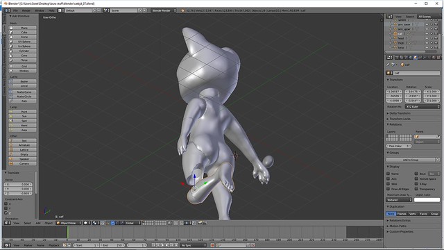Click the Ico Sphere icon
The height and width of the screenshot is (250, 444).
click(11, 47)
